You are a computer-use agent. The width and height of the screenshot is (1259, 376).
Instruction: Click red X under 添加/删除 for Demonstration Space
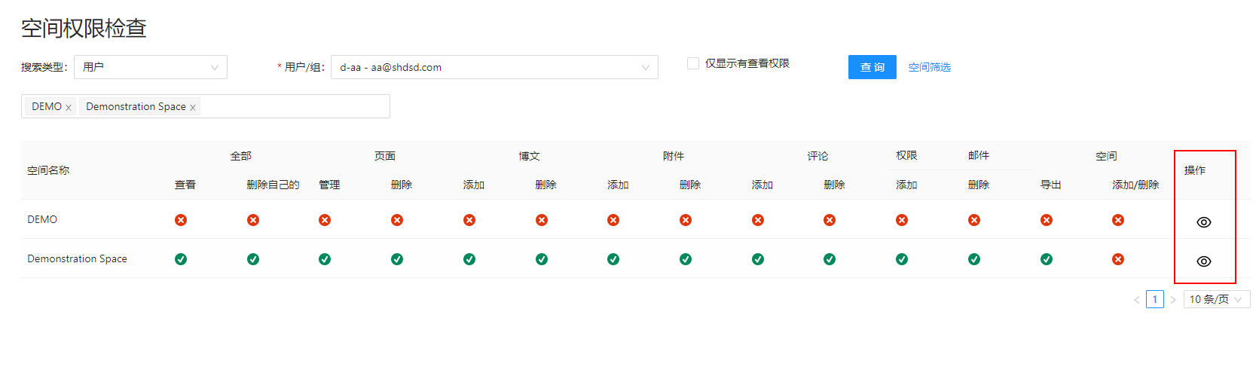pyautogui.click(x=1118, y=259)
